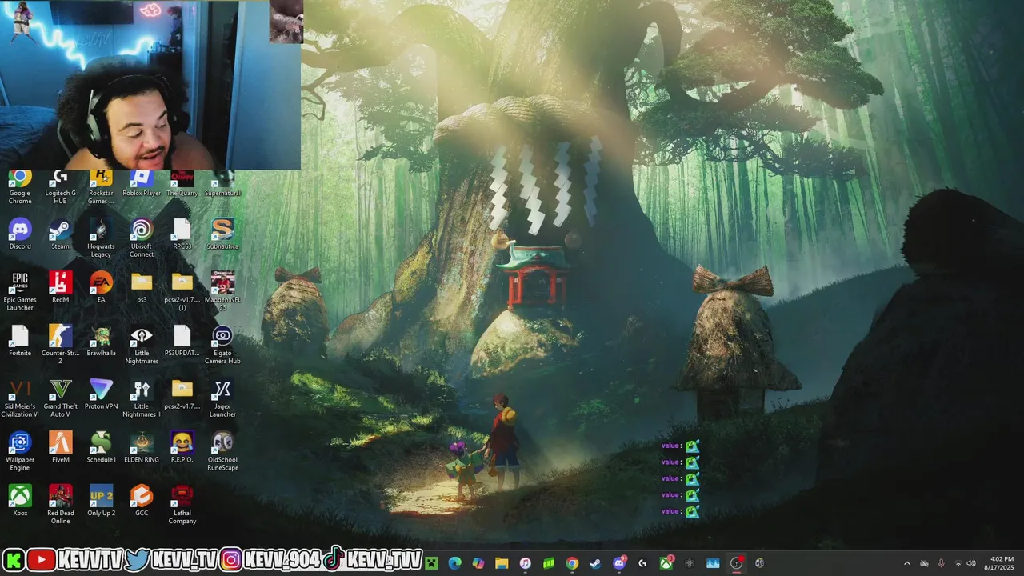Open the network Wi-Fi tray icon
Viewport: 1024px width, 576px height.
958,563
